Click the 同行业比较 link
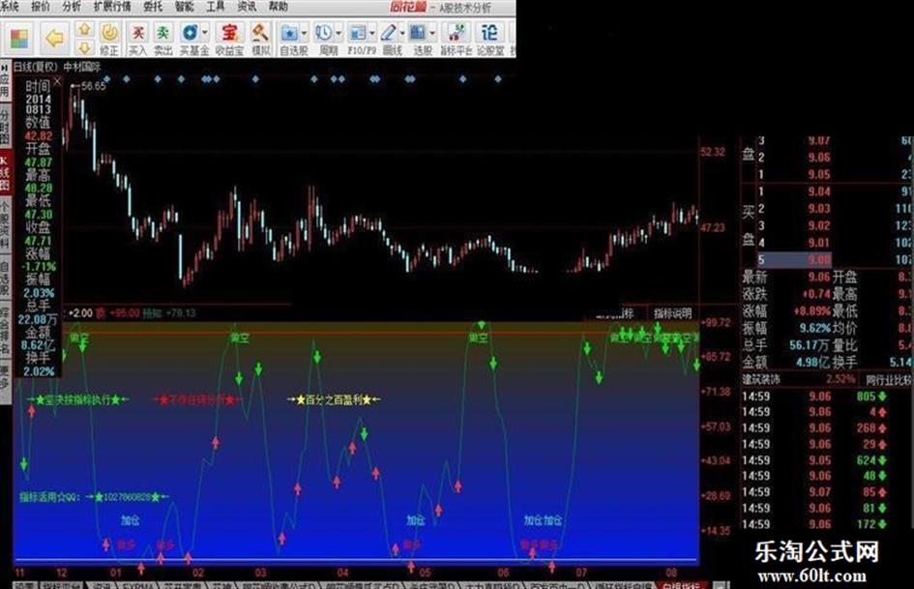The height and width of the screenshot is (589, 914). pyautogui.click(x=889, y=380)
